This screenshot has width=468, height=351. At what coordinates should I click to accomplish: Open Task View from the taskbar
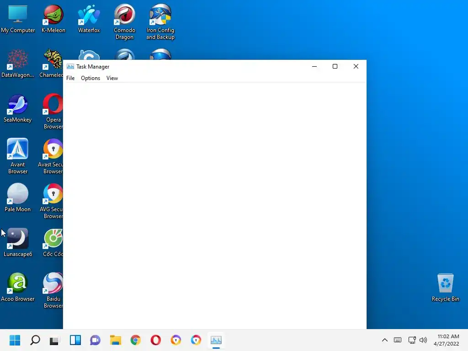pos(55,340)
